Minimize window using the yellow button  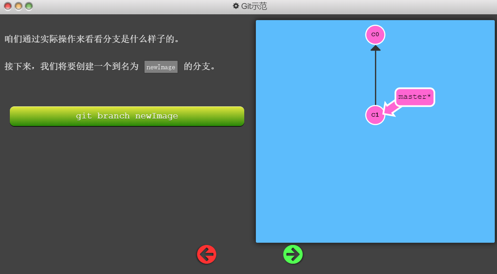[x=18, y=6]
